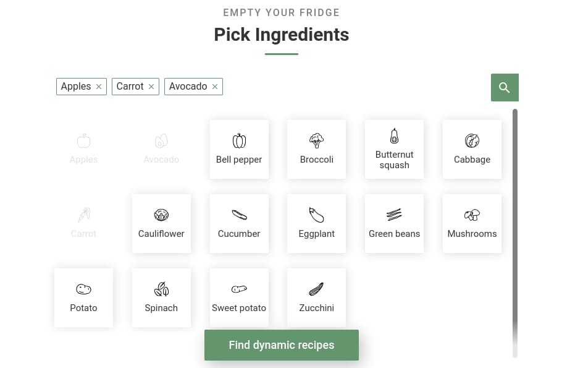Remove the Carrot chip
This screenshot has height=368, width=562.
click(x=151, y=87)
